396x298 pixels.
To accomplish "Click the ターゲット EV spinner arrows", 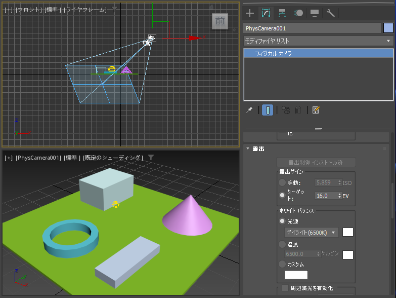I will (339, 196).
